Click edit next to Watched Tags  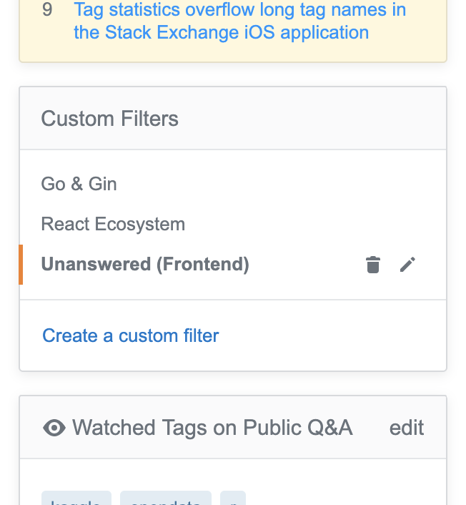point(407,428)
